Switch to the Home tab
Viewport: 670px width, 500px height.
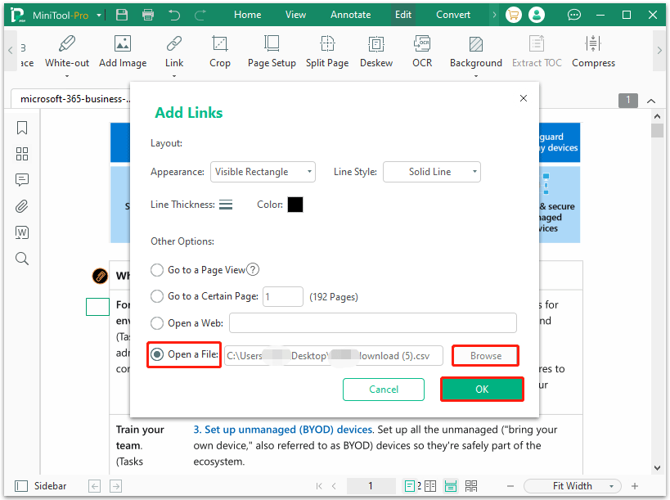tap(247, 15)
